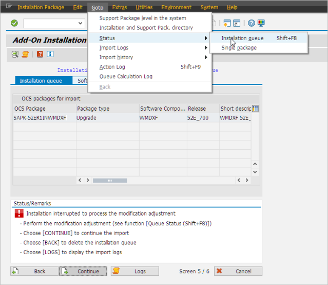Click the Customize Local Layout monitor icon
The height and width of the screenshot is (285, 328).
261,23
